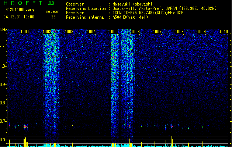The height and width of the screenshot is (147, 232).
Task: Select the Ogata-vill. Akita-Pref. JAPAN location text
Action: pyautogui.click(x=165, y=8)
